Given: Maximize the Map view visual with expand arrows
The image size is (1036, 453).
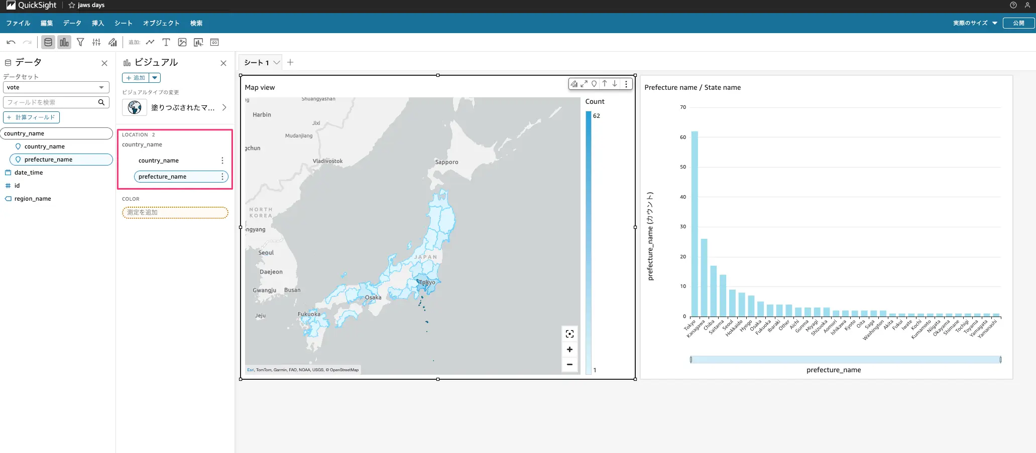Looking at the screenshot, I should point(584,84).
